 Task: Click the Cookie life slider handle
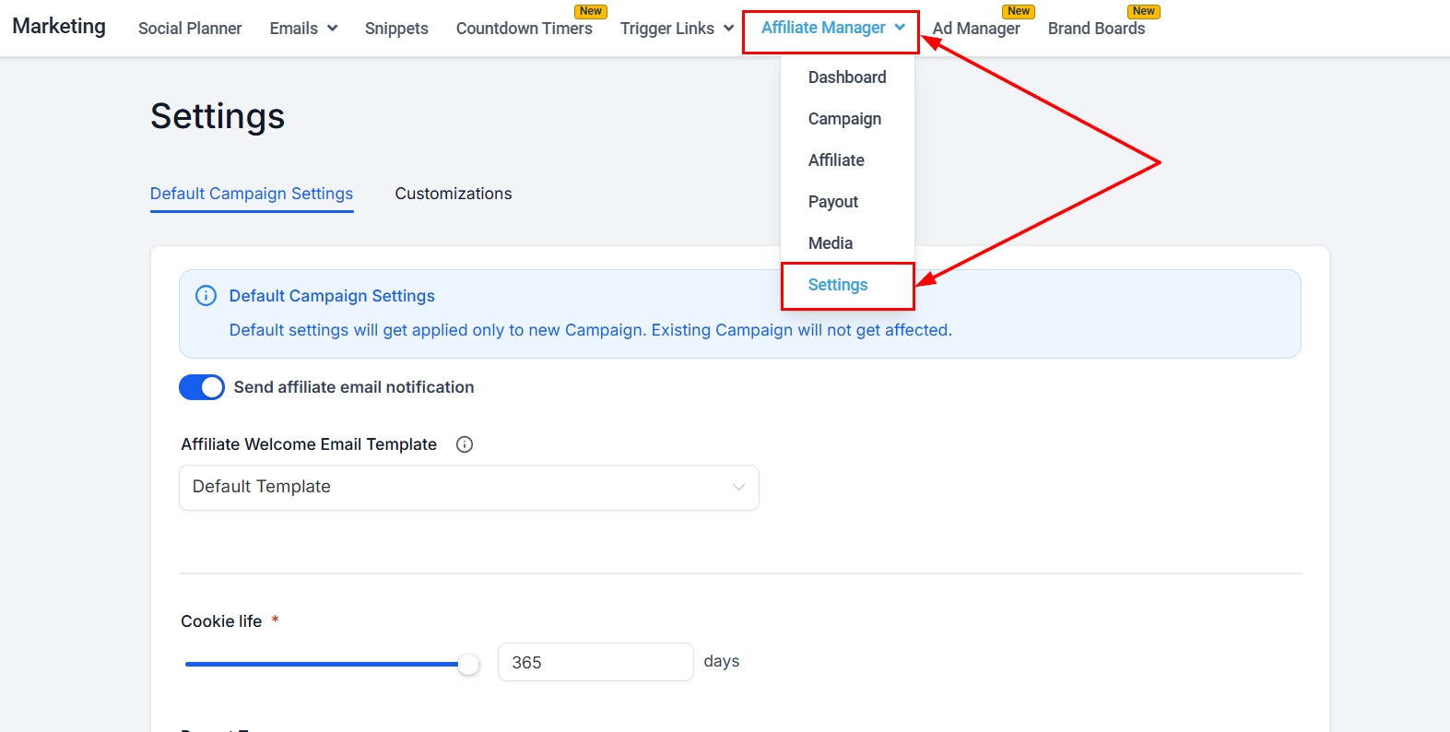[x=468, y=664]
